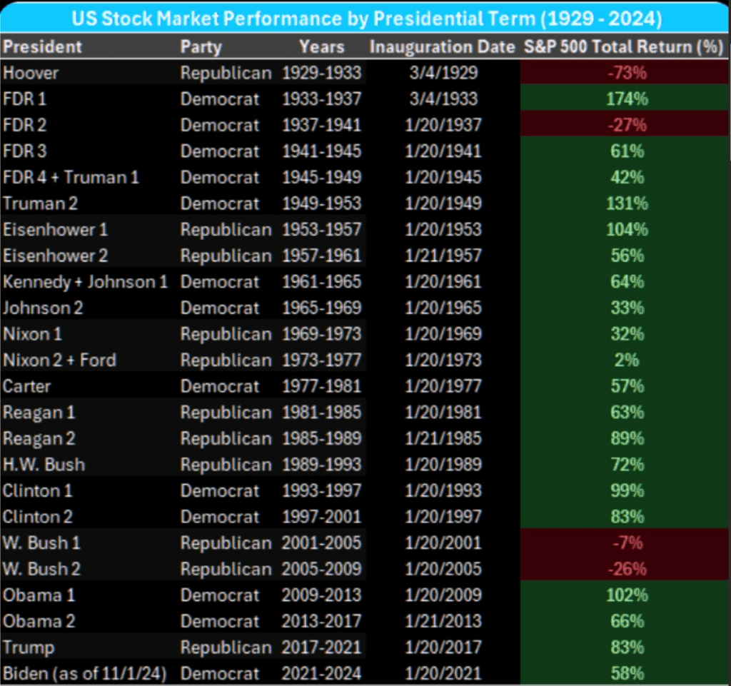Screen dimensions: 731x686
Task: Click the table title banner
Action: tap(365, 17)
